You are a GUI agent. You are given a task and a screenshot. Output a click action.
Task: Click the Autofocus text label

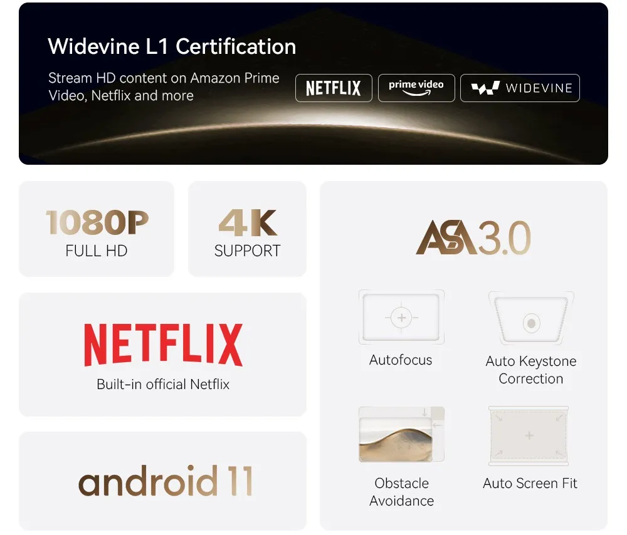coord(401,360)
